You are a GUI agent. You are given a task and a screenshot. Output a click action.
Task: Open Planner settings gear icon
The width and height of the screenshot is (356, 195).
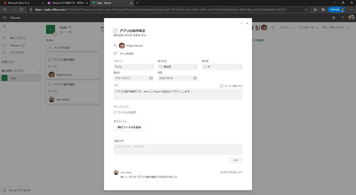[334, 18]
